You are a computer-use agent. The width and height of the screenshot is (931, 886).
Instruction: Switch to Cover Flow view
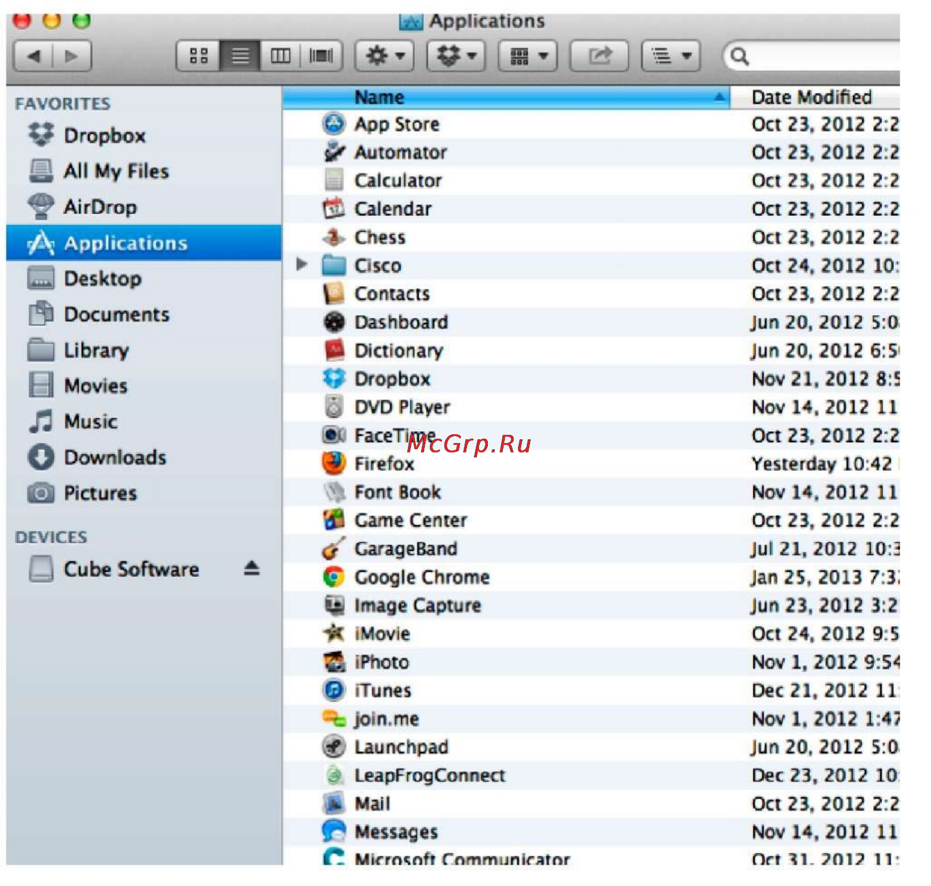click(x=321, y=56)
